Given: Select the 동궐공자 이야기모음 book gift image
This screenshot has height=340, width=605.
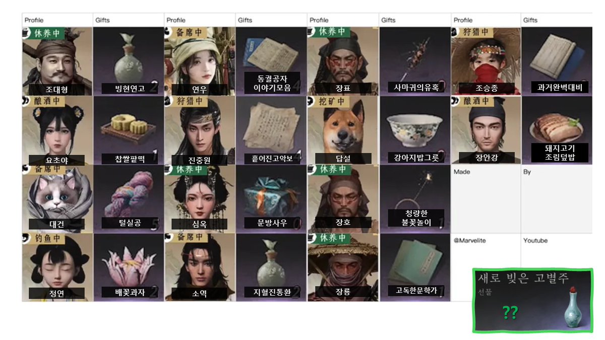Looking at the screenshot, I should click(x=271, y=61).
